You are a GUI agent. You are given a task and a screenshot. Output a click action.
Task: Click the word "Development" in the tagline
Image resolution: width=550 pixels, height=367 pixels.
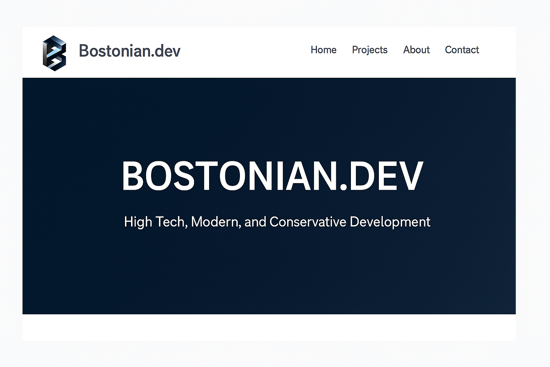pyautogui.click(x=390, y=222)
